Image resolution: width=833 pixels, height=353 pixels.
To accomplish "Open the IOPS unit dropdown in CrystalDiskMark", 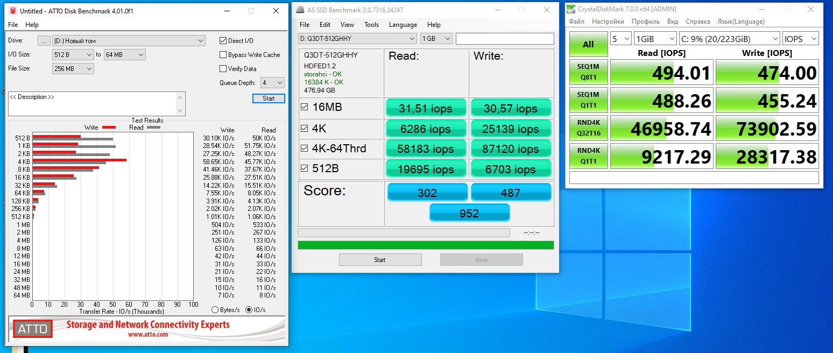I will coord(801,39).
